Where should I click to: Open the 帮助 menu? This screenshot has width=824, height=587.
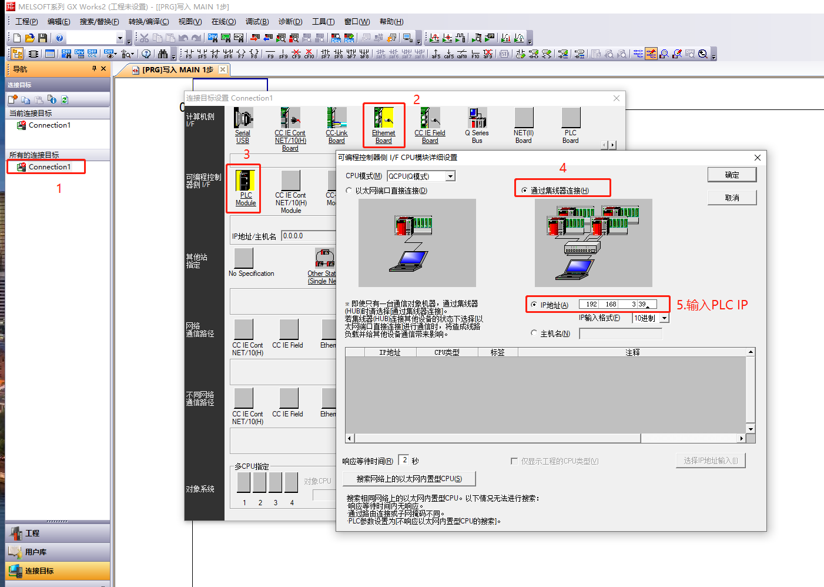391,22
